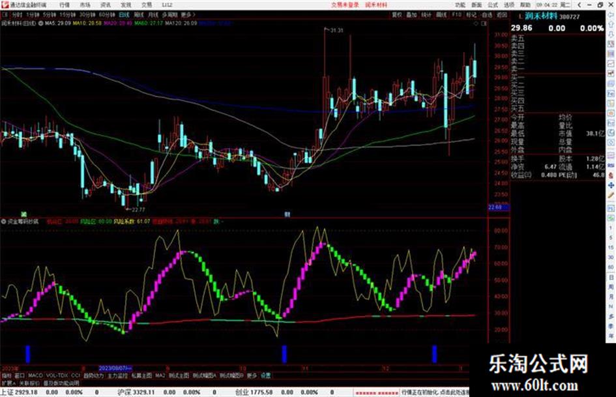
Task: Open the 市场 menu
Action: point(85,5)
